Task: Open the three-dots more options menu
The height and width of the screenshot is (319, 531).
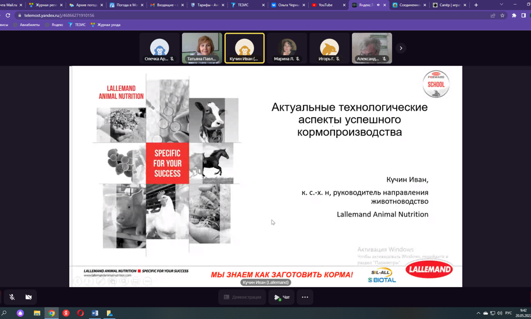Action: click(x=305, y=297)
